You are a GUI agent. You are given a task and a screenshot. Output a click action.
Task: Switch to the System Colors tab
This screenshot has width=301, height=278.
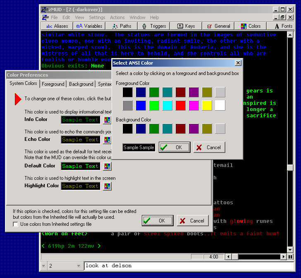23,83
